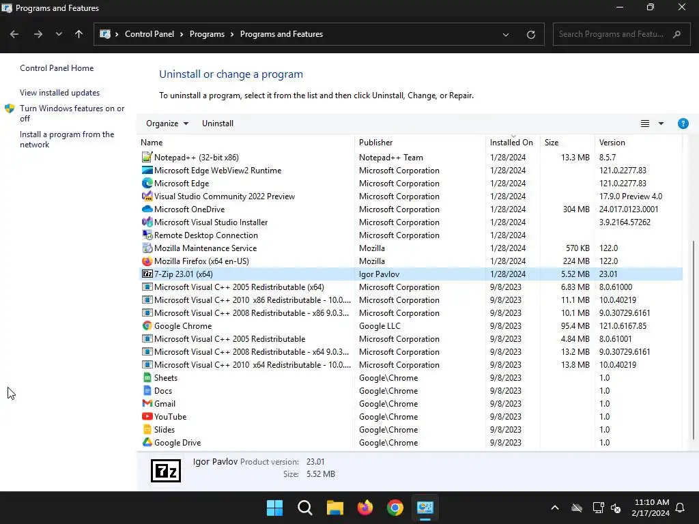Open Control Panel Home link
The image size is (699, 524).
point(57,68)
